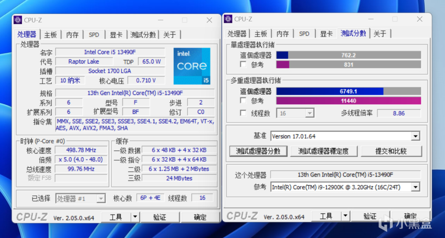Viewport: 445px width, 238px height.
Task: Click the 倍频 value x 5.0 (4.0 - 48.0)
Action: pos(81,159)
